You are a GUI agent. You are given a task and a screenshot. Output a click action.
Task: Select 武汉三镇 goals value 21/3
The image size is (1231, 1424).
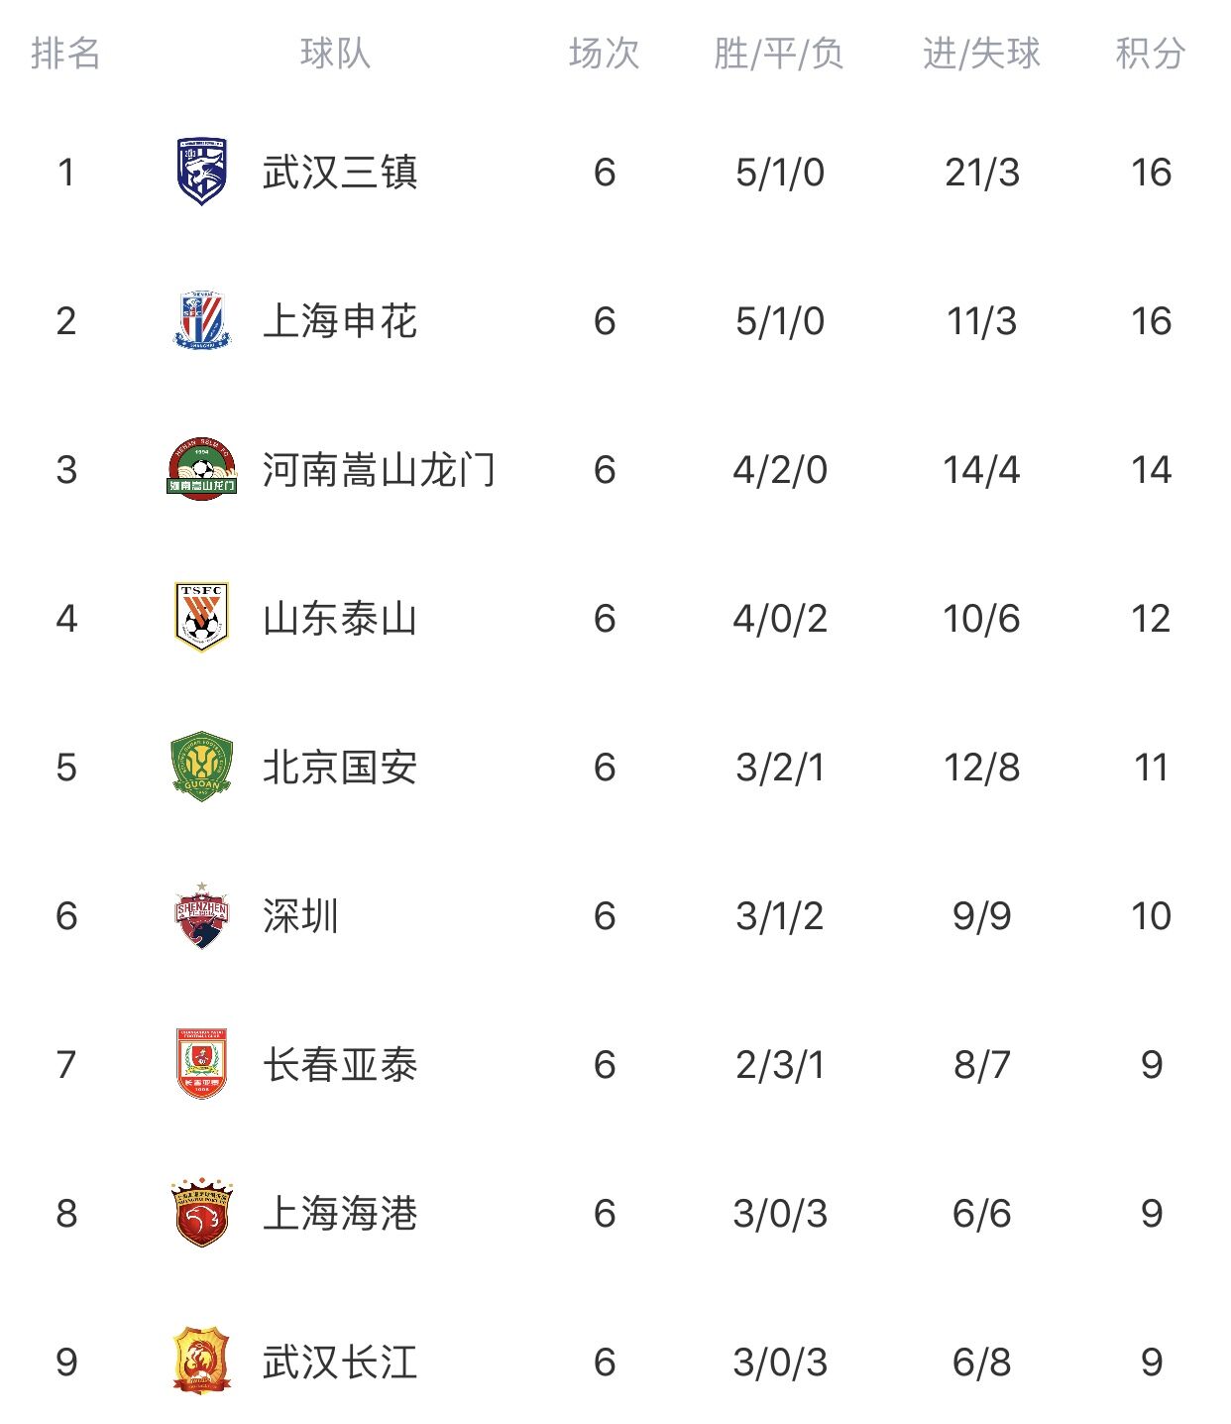click(x=982, y=173)
